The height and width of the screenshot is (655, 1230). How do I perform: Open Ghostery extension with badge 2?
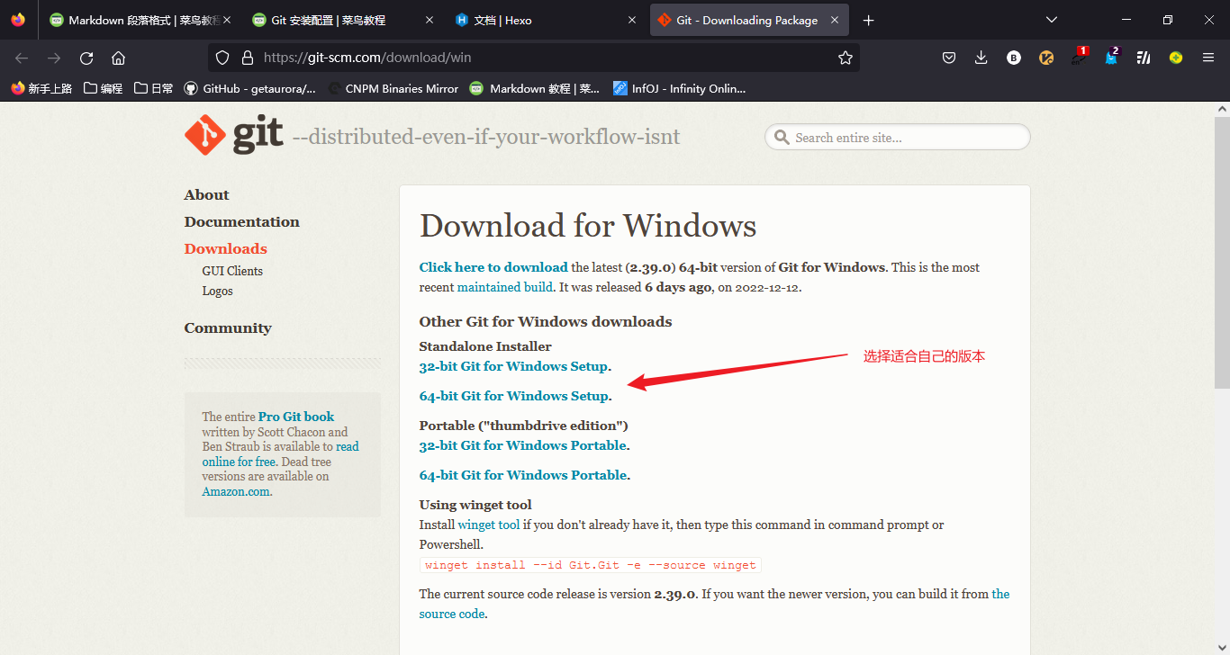(x=1111, y=58)
